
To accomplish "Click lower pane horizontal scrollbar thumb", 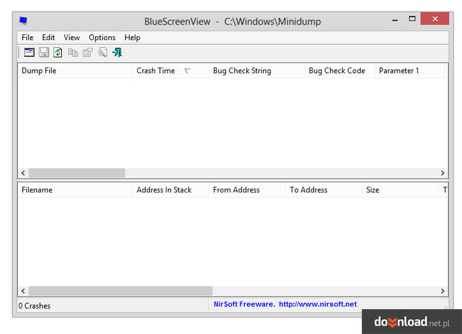I will coord(121,291).
